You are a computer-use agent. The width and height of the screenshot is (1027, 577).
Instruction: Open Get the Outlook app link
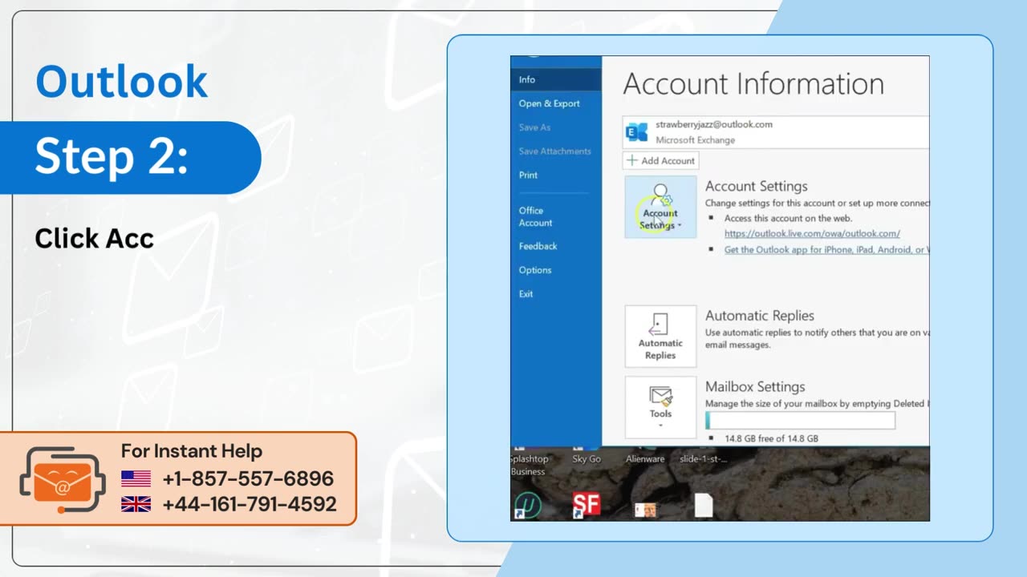pos(826,249)
